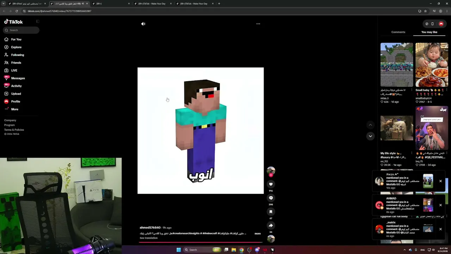
Task: Open the spinning sound disc icon
Action: pos(271,239)
